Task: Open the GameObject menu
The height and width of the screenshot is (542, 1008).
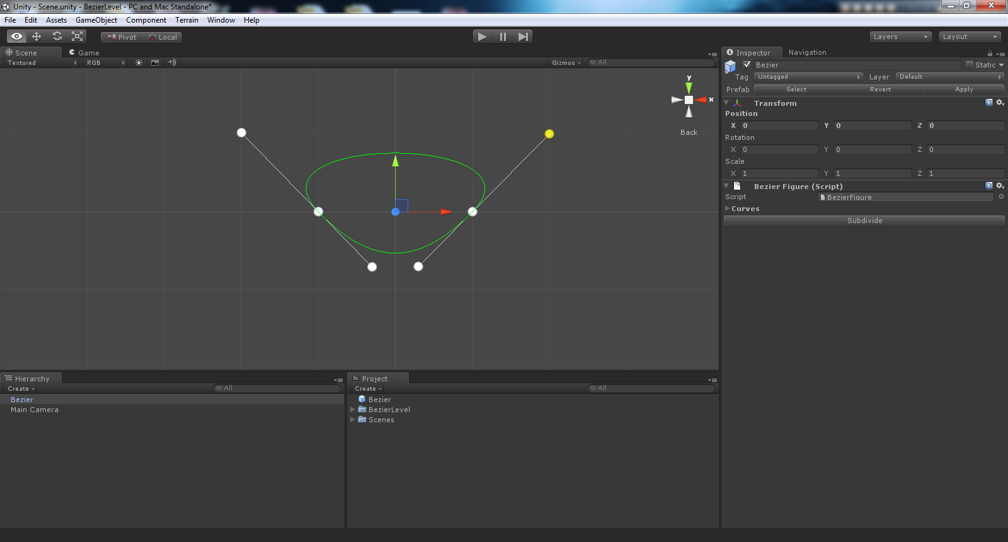Action: pyautogui.click(x=96, y=20)
